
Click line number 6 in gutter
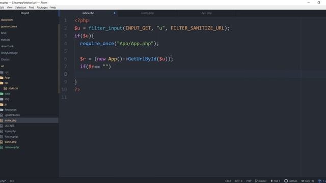(x=66, y=59)
